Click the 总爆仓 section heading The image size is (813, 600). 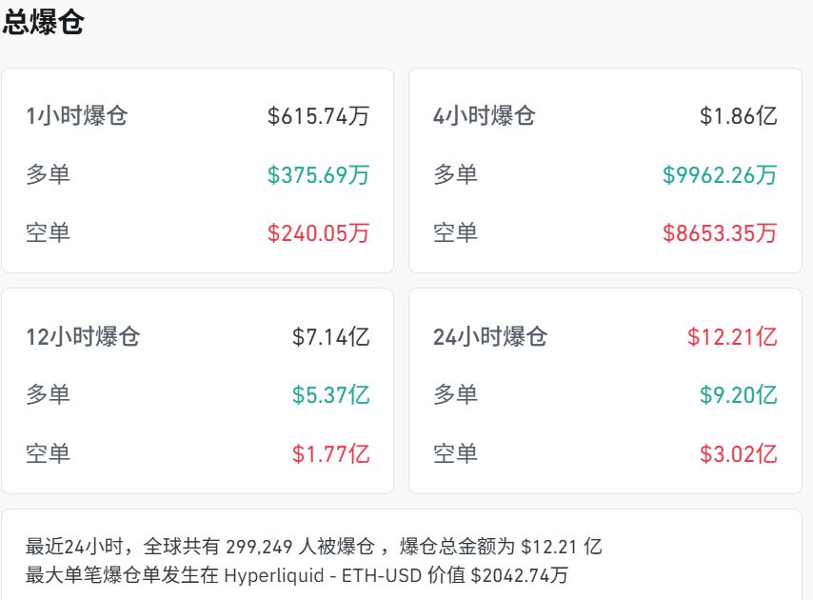pos(44,25)
